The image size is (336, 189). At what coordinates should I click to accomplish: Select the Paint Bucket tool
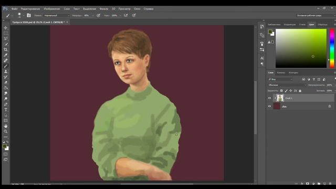tap(6, 88)
